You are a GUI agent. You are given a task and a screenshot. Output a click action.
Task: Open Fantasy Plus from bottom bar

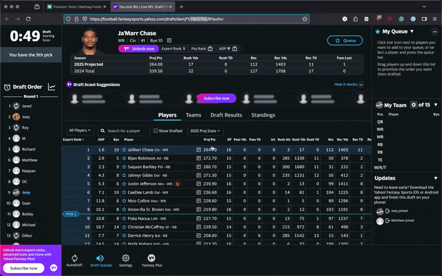click(x=151, y=261)
